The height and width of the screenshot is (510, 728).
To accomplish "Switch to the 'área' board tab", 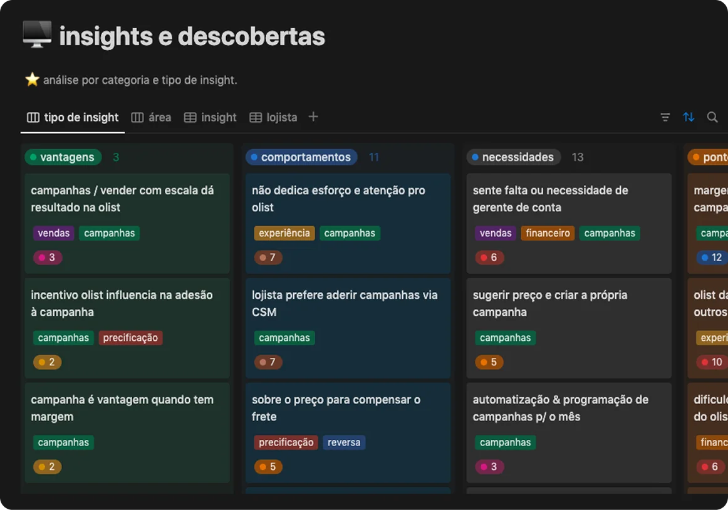I will [152, 118].
